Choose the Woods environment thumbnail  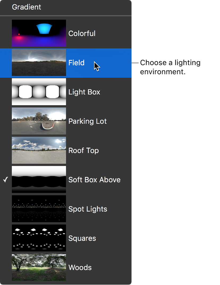(x=39, y=267)
